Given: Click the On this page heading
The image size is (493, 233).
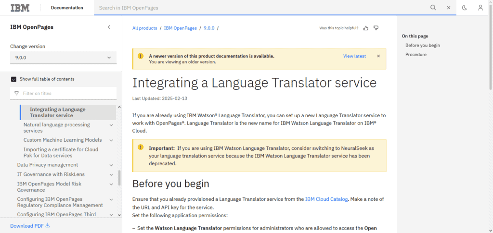Looking at the screenshot, I should [x=415, y=36].
